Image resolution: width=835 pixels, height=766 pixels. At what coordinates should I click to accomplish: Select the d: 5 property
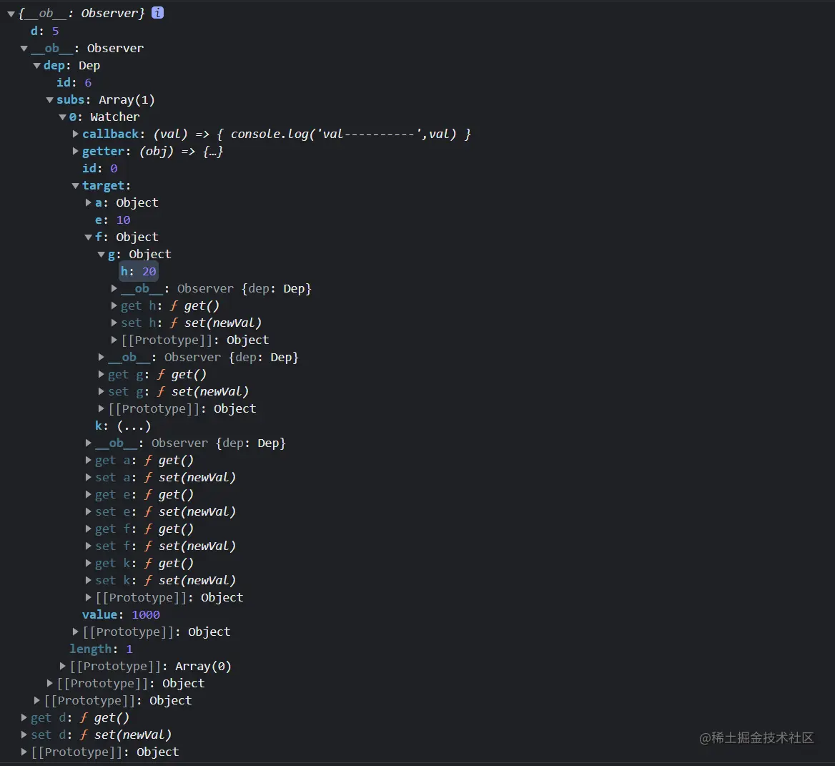(x=45, y=31)
